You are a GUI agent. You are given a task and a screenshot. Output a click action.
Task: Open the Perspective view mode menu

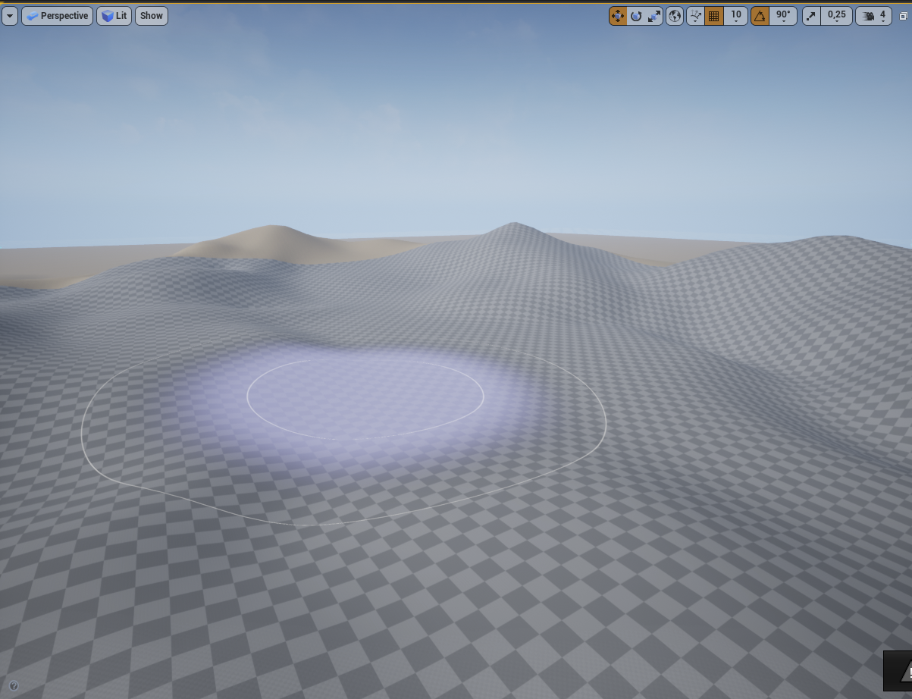[57, 16]
